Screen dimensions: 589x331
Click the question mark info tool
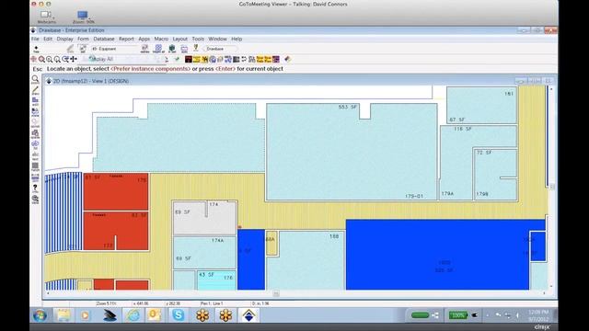pos(35,188)
